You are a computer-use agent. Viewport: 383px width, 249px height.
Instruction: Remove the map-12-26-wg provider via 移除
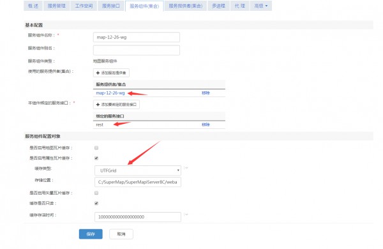[206, 93]
